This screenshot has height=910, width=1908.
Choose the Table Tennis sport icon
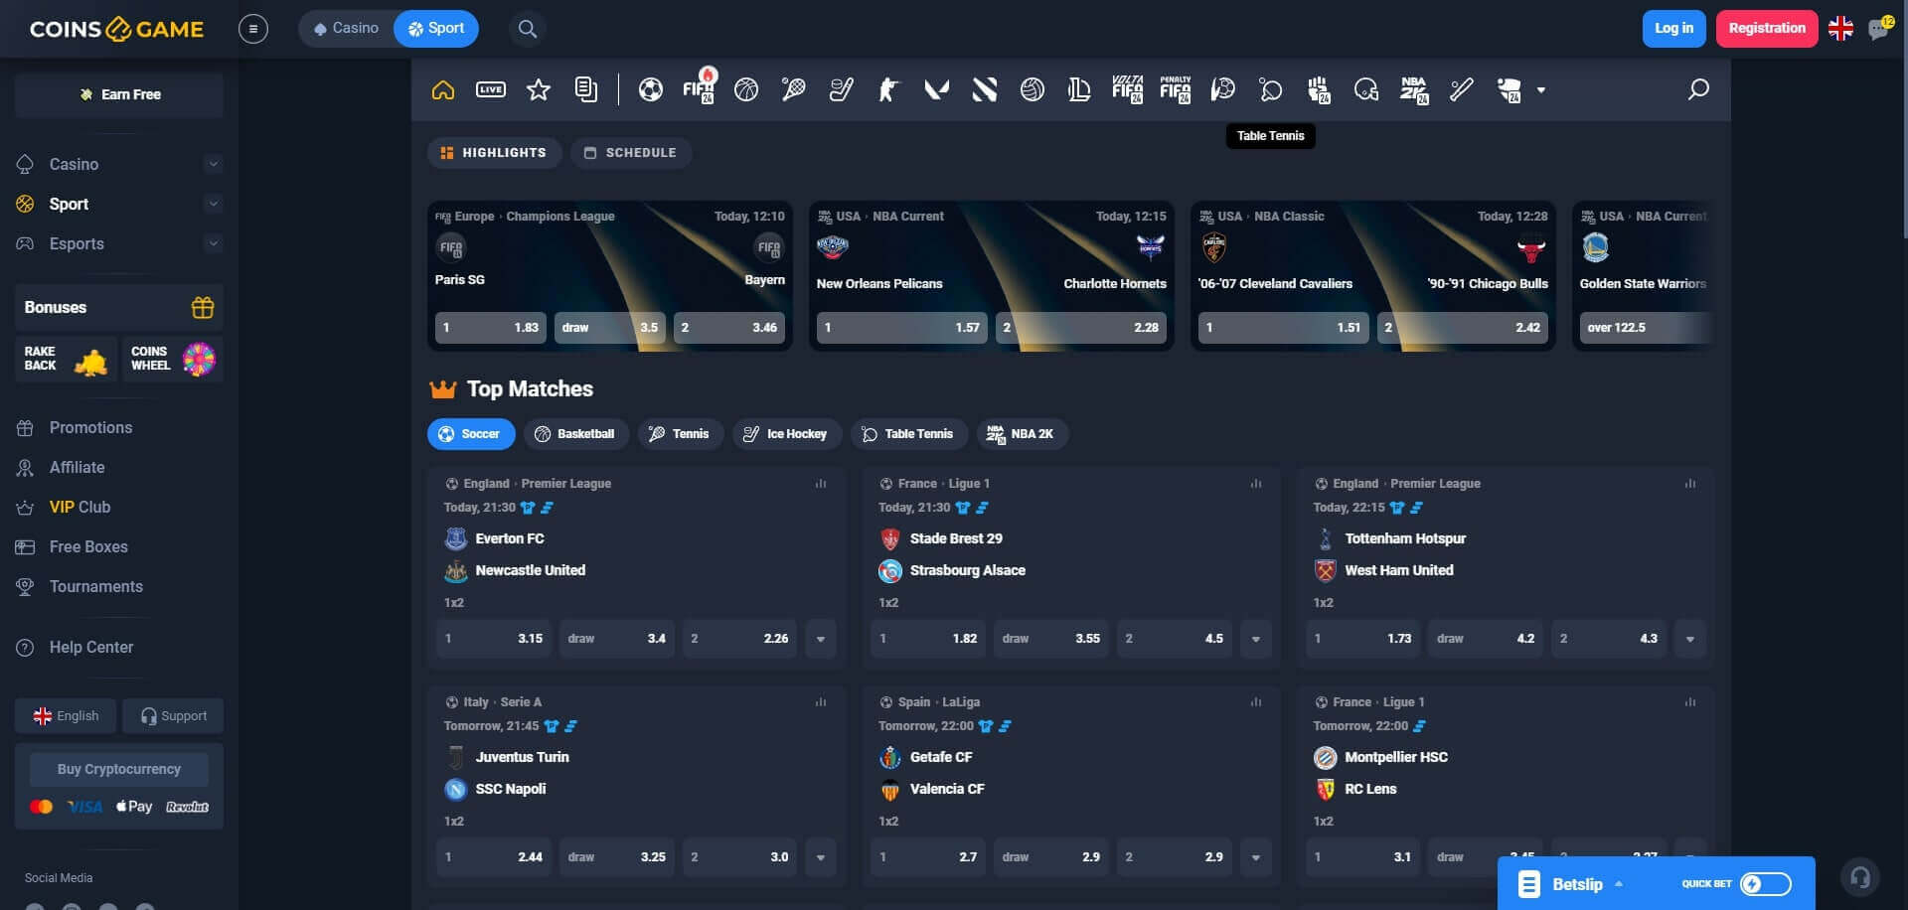[x=1270, y=90]
